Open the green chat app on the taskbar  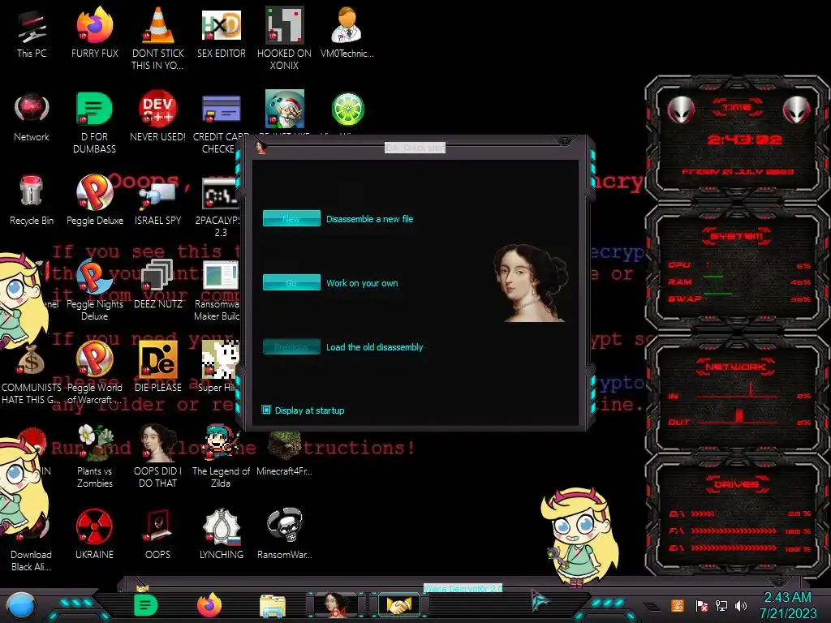[x=146, y=605]
